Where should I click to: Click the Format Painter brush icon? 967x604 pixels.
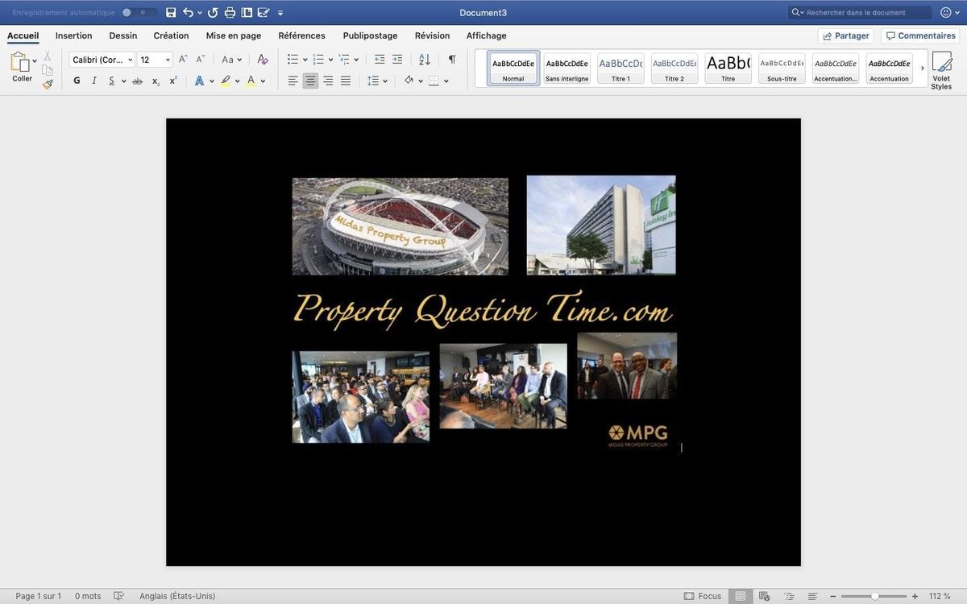(48, 84)
